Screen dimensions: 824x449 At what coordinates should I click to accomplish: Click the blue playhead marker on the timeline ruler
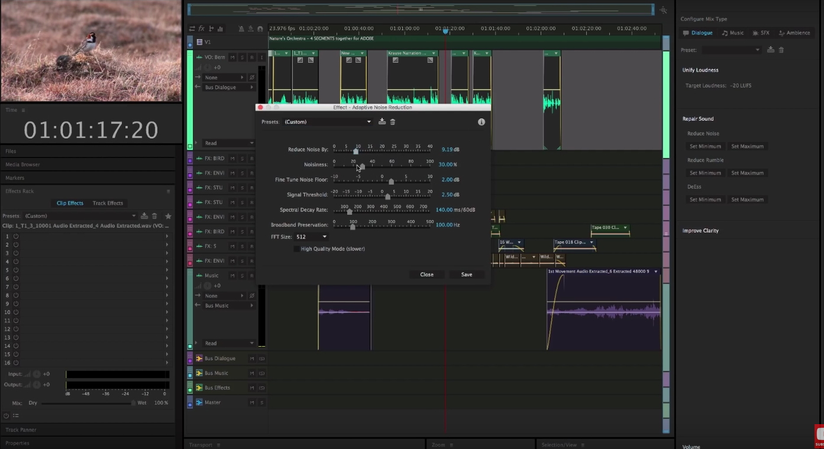(446, 31)
